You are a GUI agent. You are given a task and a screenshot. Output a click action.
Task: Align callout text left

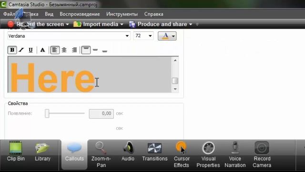pos(55,50)
